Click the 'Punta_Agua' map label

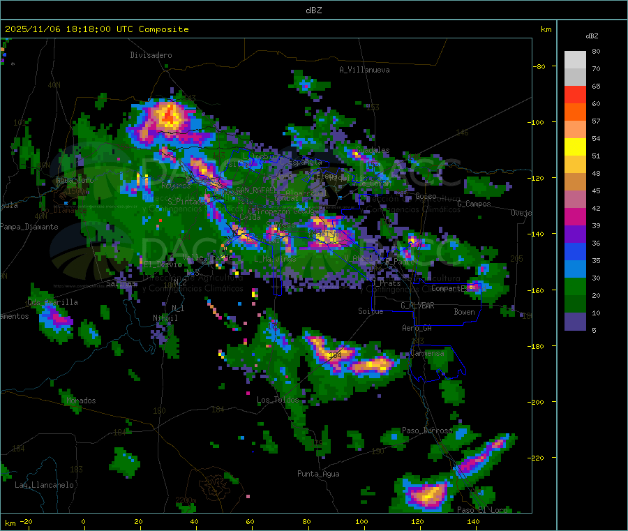[x=318, y=474]
